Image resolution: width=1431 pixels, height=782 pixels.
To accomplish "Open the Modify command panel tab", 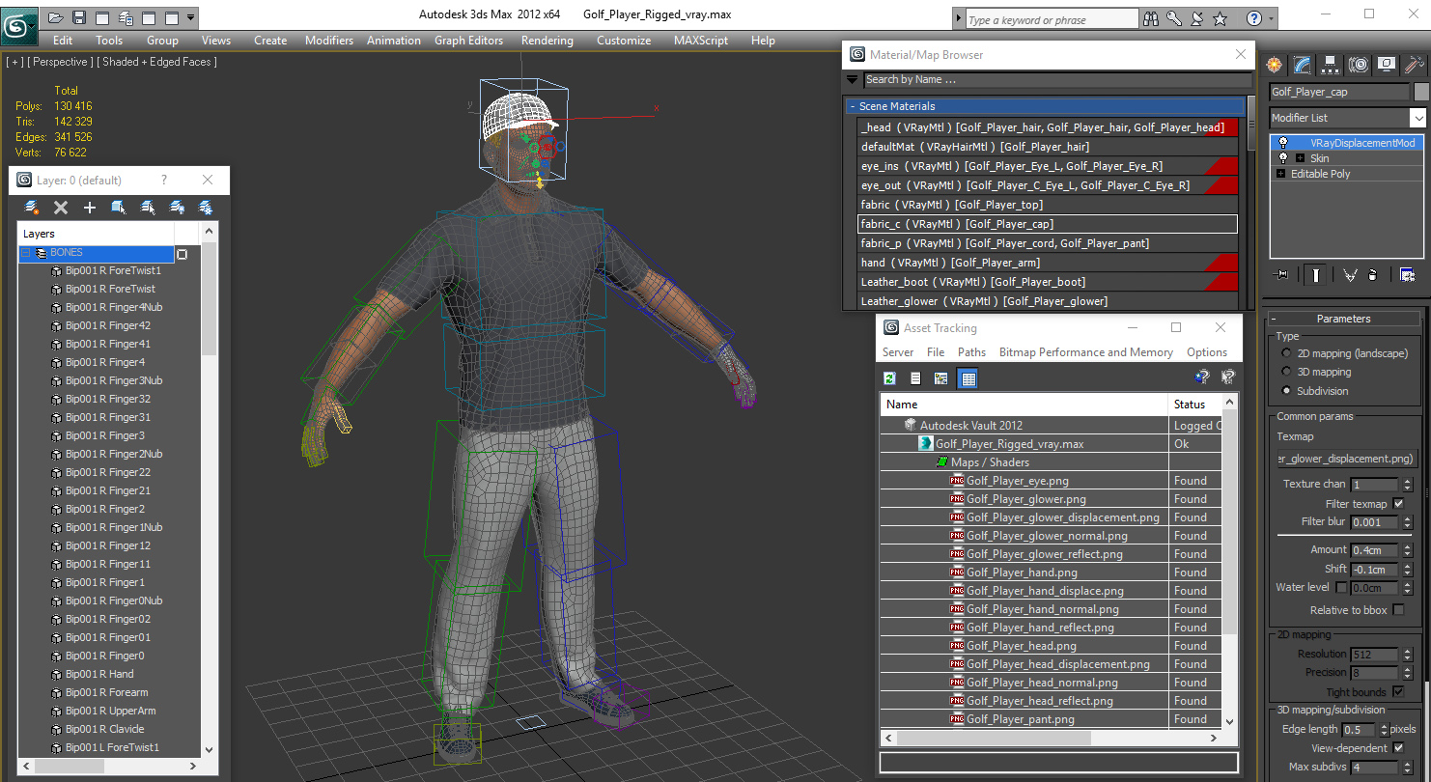I will pos(1303,65).
